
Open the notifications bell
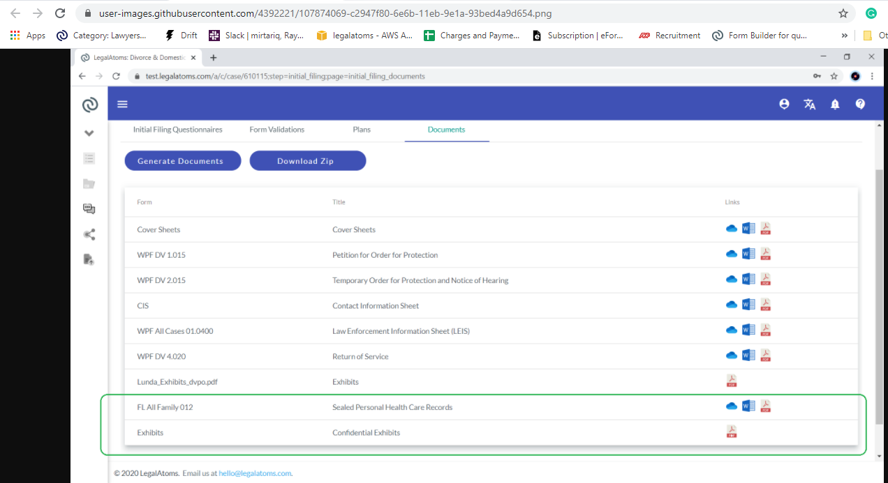click(x=835, y=105)
